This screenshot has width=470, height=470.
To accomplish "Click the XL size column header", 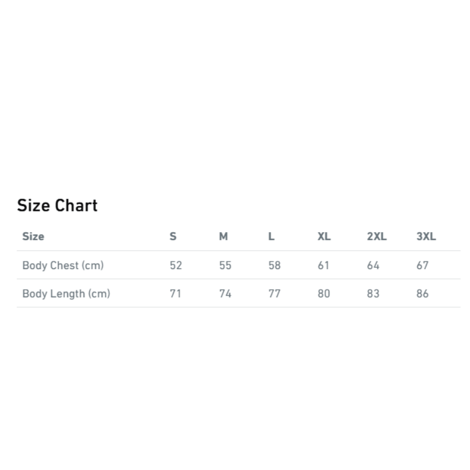I will point(324,237).
